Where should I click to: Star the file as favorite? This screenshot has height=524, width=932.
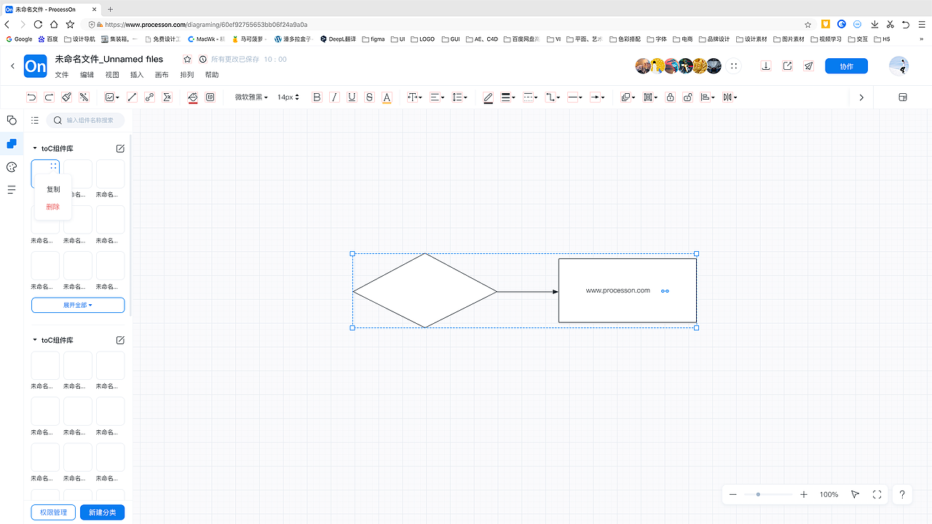187,59
